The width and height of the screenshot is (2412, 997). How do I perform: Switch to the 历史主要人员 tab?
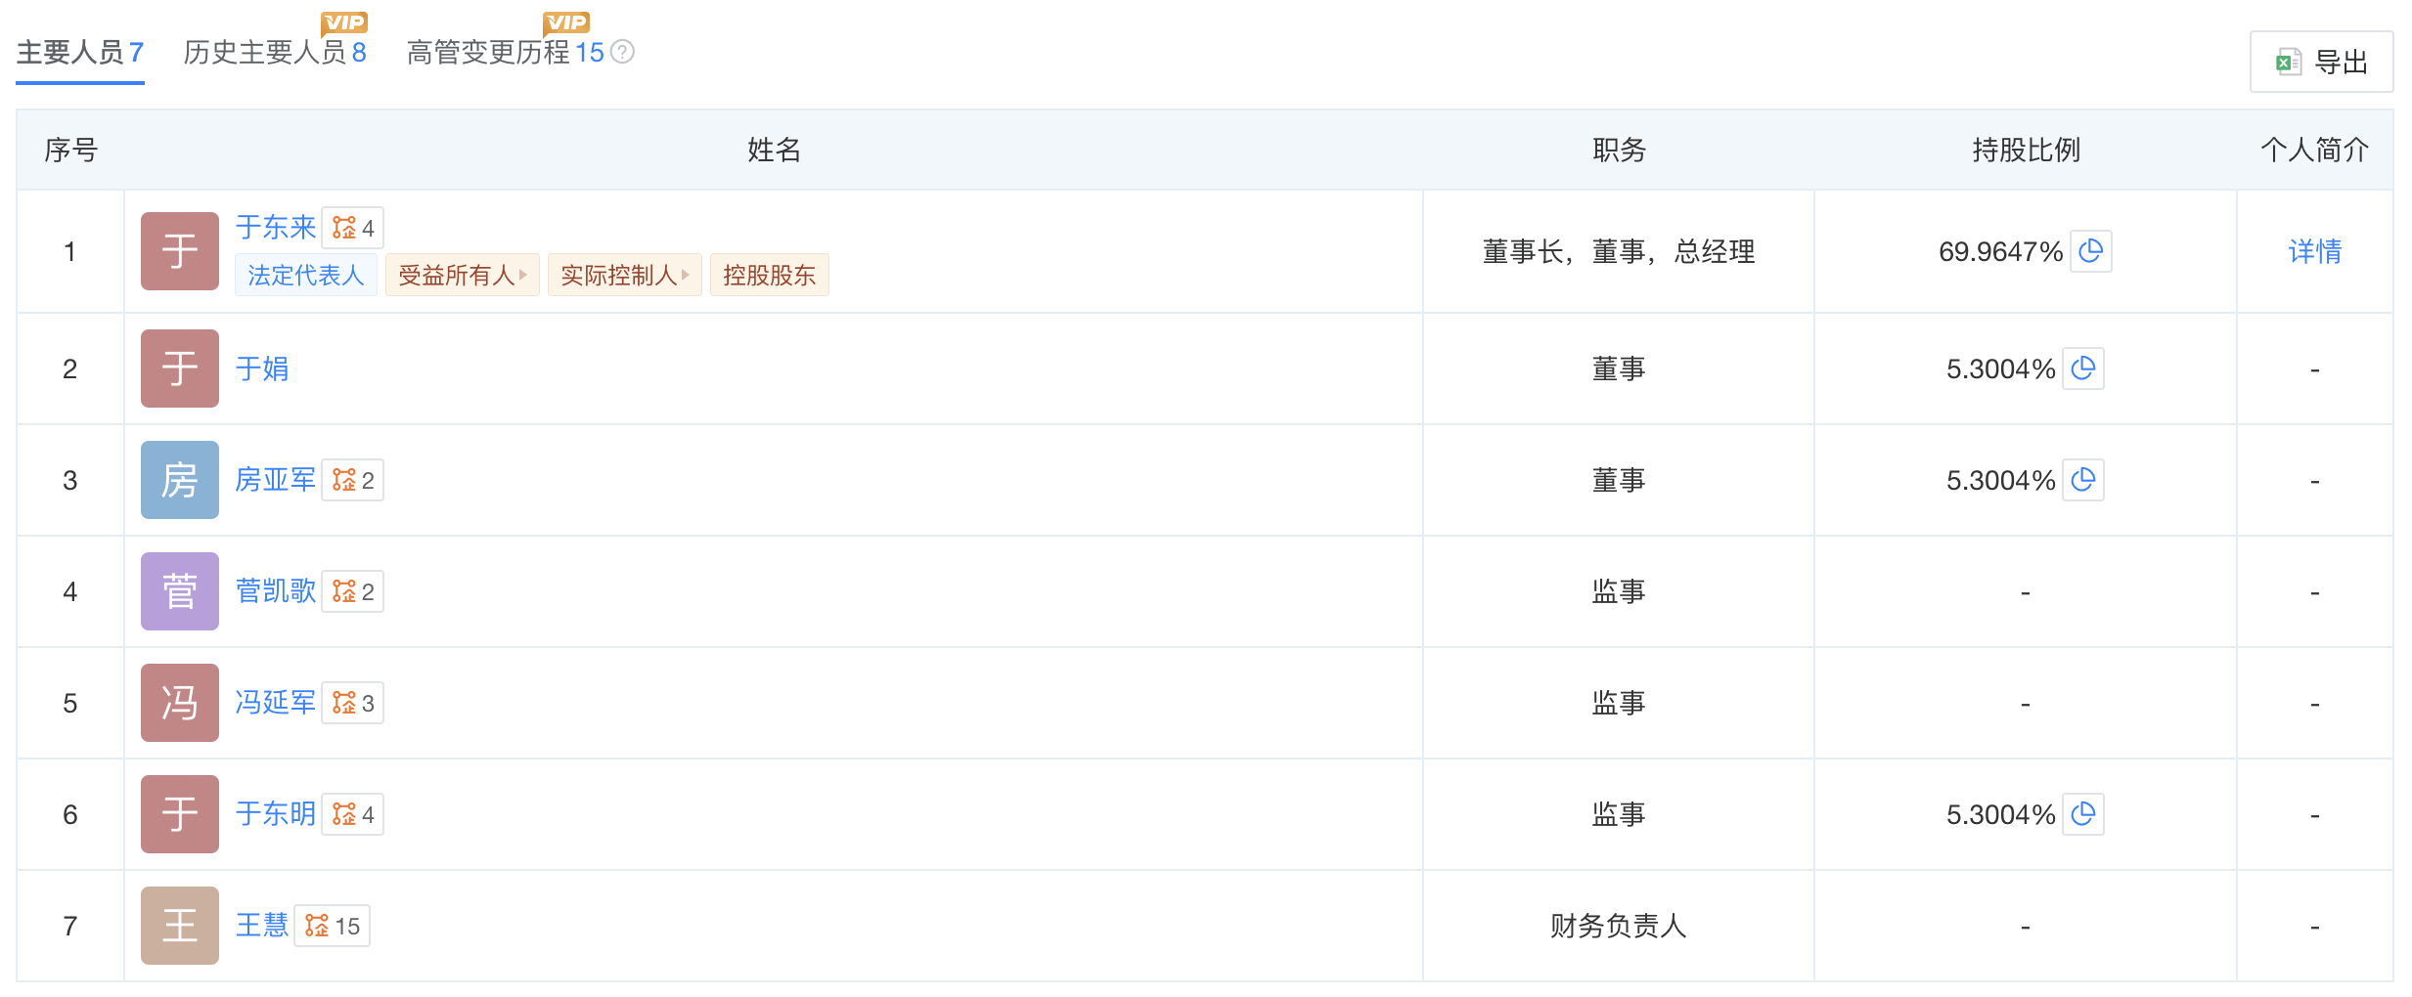pos(274,52)
